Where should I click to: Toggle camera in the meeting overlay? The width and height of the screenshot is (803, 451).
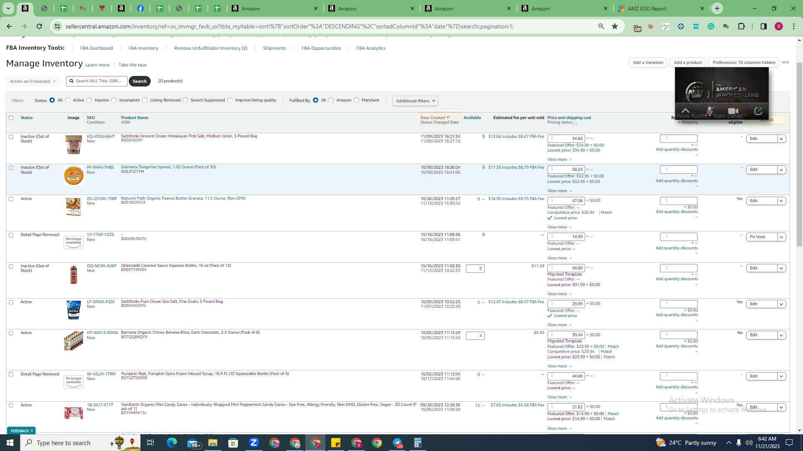(x=733, y=111)
